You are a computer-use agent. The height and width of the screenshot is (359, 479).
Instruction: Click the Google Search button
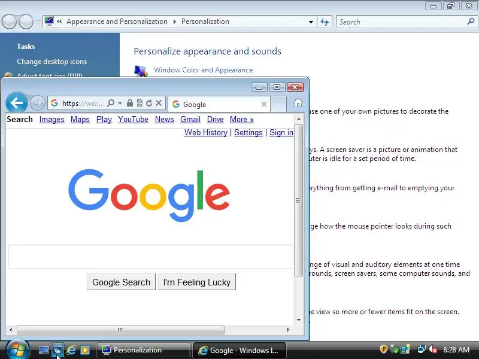(x=122, y=282)
